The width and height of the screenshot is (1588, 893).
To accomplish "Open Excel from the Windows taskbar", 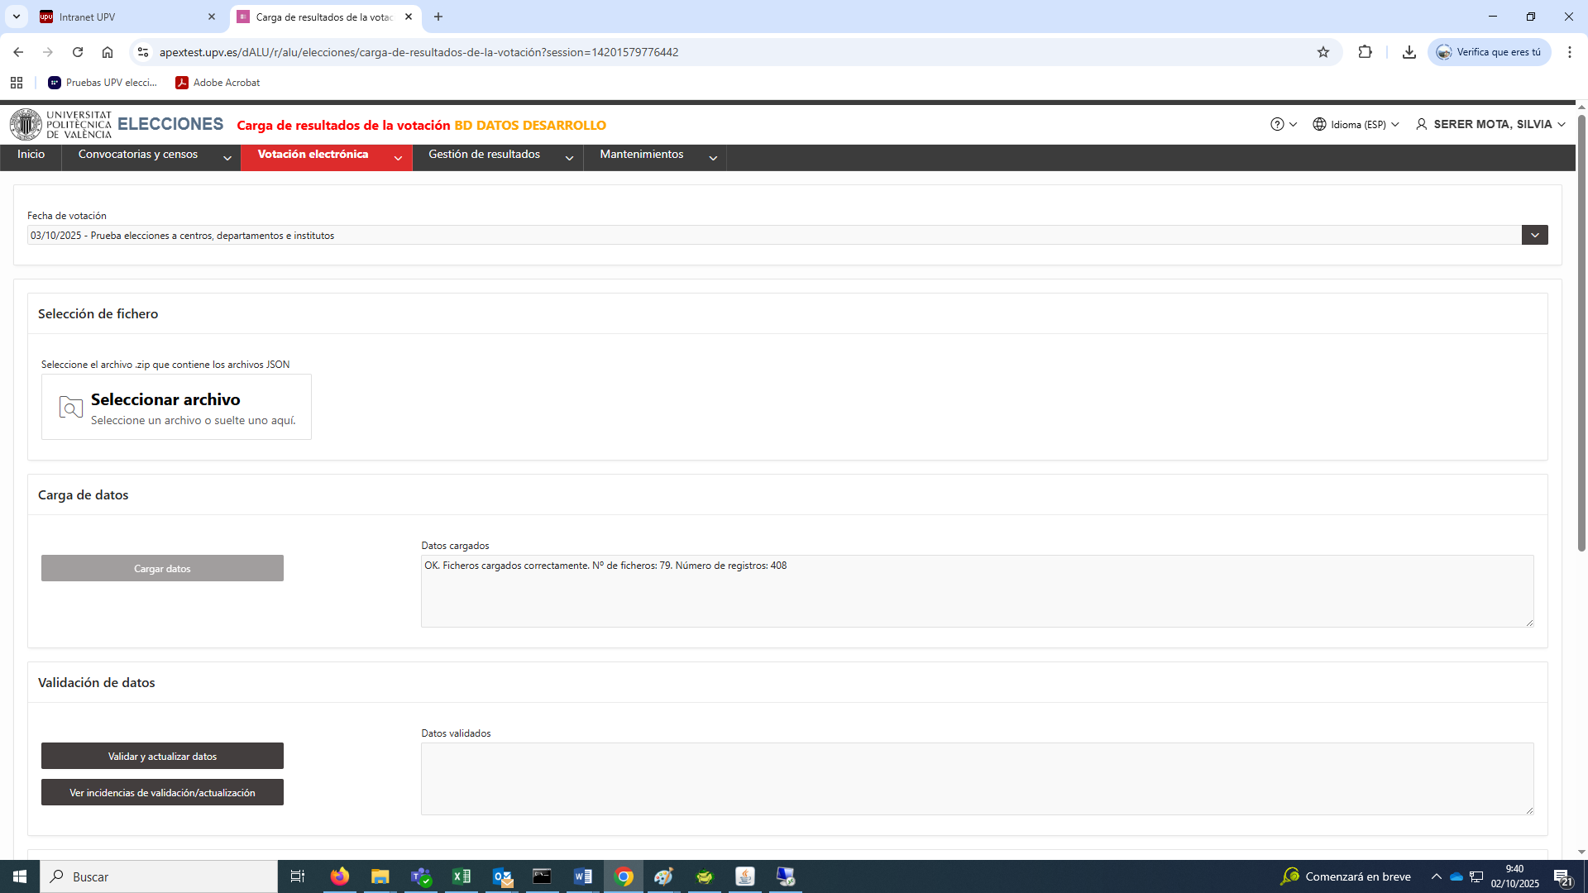I will (x=462, y=876).
